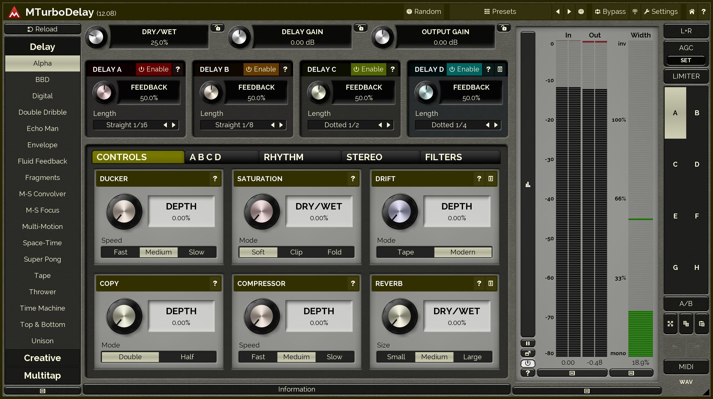
Task: Open the MIDI button
Action: coord(686,367)
